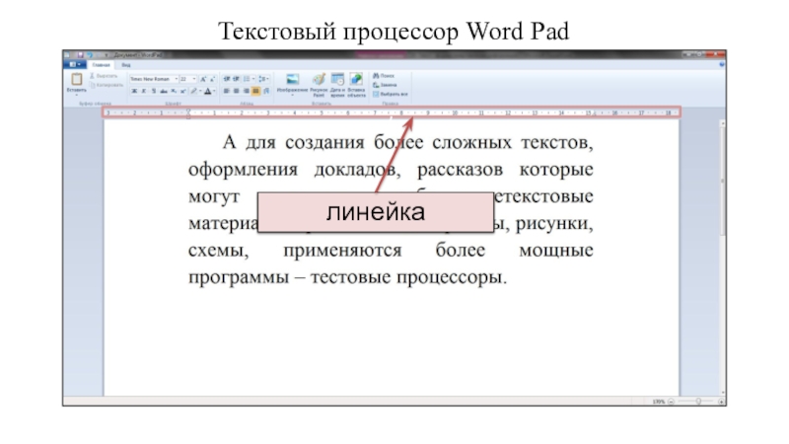This screenshot has height=444, width=789.
Task: Click the zoom slider handle
Action: point(698,402)
